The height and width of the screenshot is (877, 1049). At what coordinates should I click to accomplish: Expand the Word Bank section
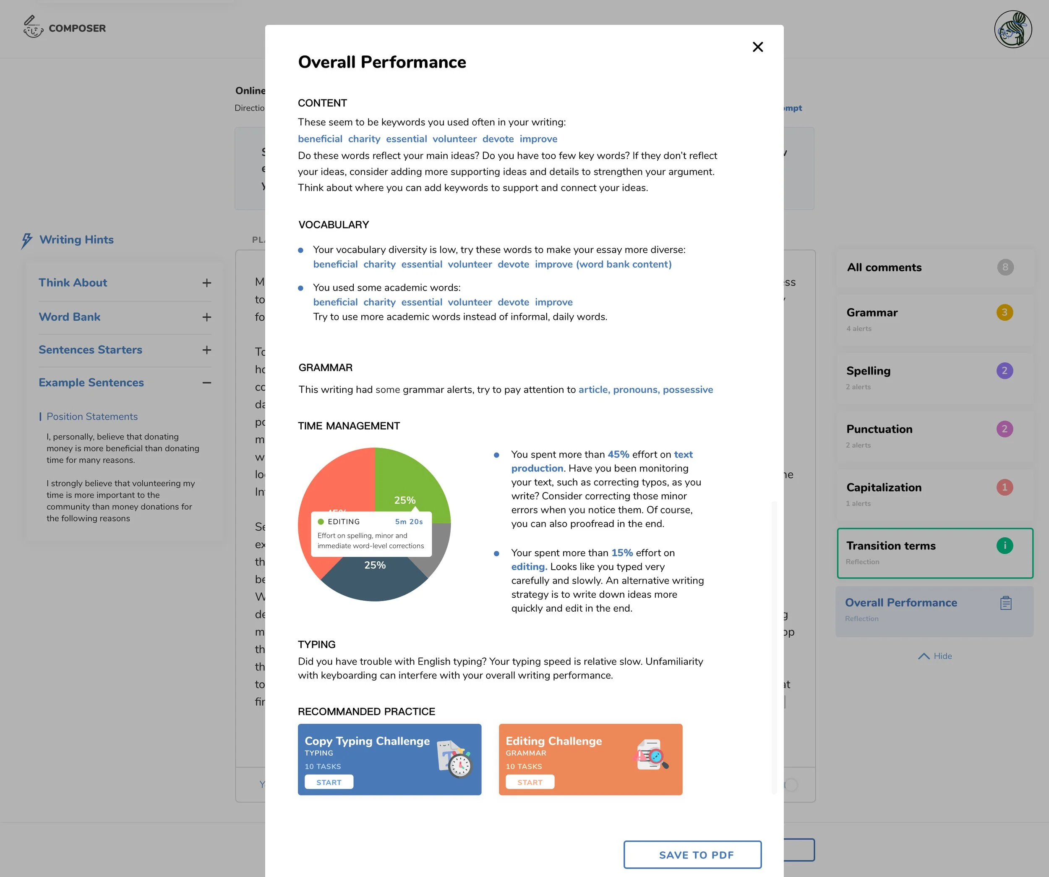[207, 317]
